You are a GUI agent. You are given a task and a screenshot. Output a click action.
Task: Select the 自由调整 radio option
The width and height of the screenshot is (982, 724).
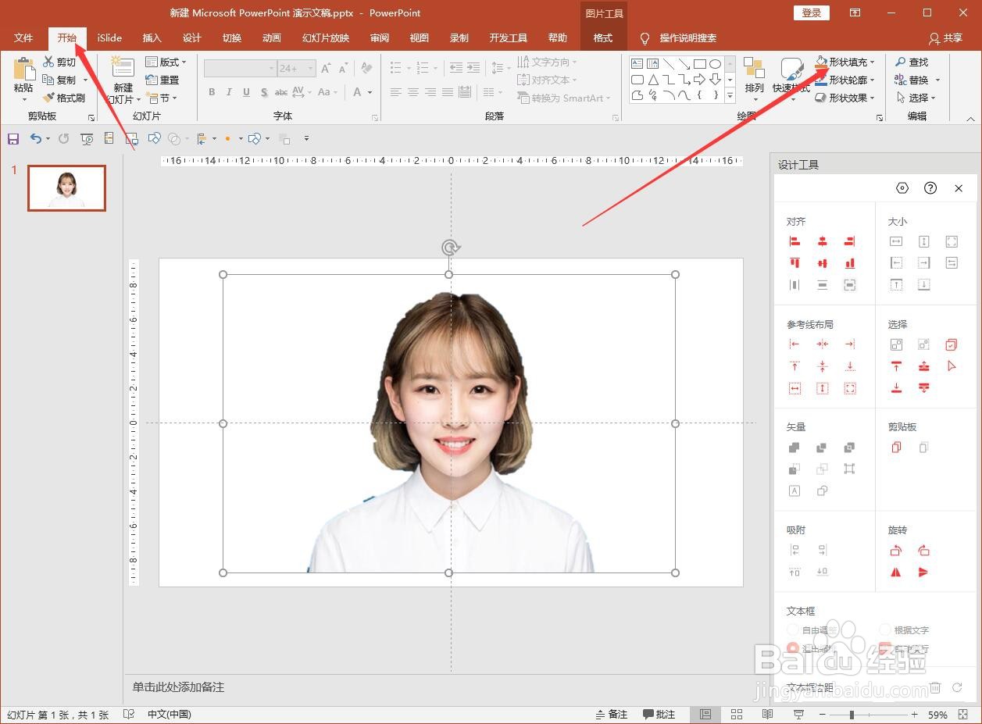pos(793,629)
